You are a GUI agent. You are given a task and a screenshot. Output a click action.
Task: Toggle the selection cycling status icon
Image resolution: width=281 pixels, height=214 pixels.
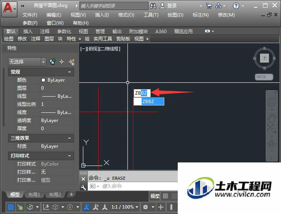(x=20, y=207)
